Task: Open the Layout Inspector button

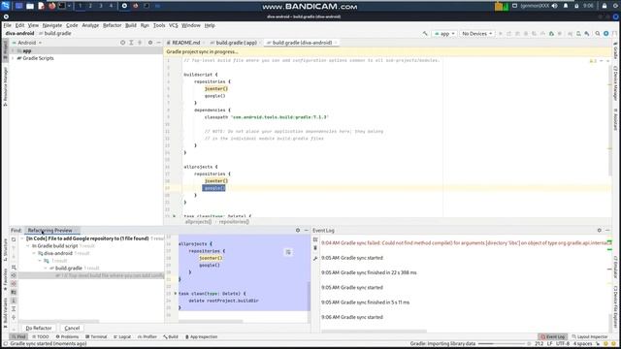Action: (590, 336)
